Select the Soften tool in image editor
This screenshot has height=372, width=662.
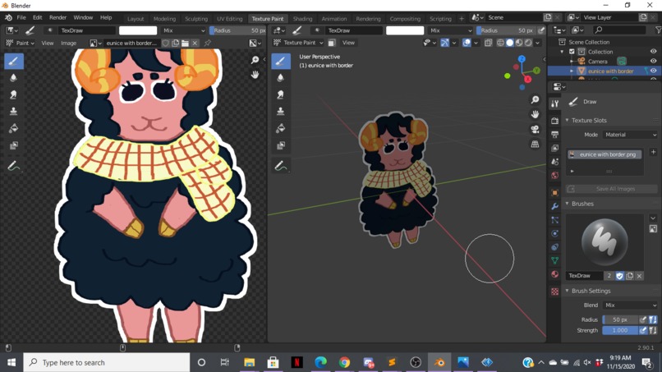13,78
